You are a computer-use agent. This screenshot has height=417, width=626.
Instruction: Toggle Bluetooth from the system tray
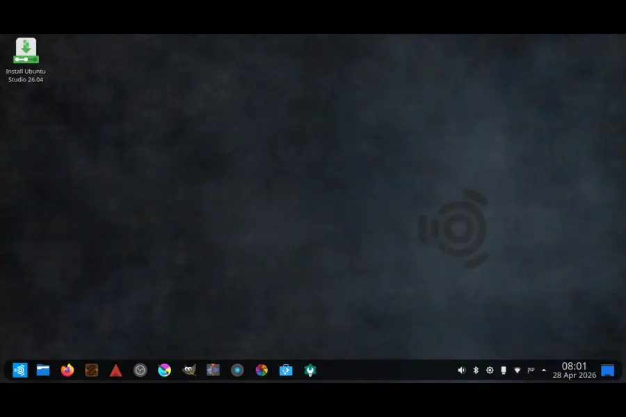click(476, 370)
